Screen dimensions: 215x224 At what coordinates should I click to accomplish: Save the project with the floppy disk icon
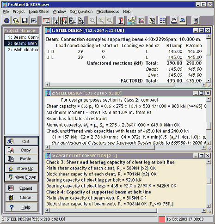point(25,20)
